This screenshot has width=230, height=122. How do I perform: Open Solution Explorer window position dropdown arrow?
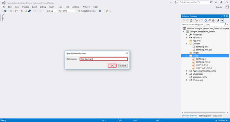(221, 16)
